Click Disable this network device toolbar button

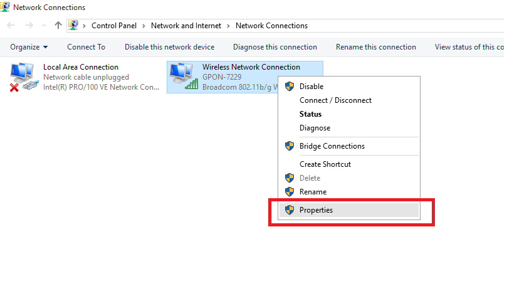coord(169,47)
